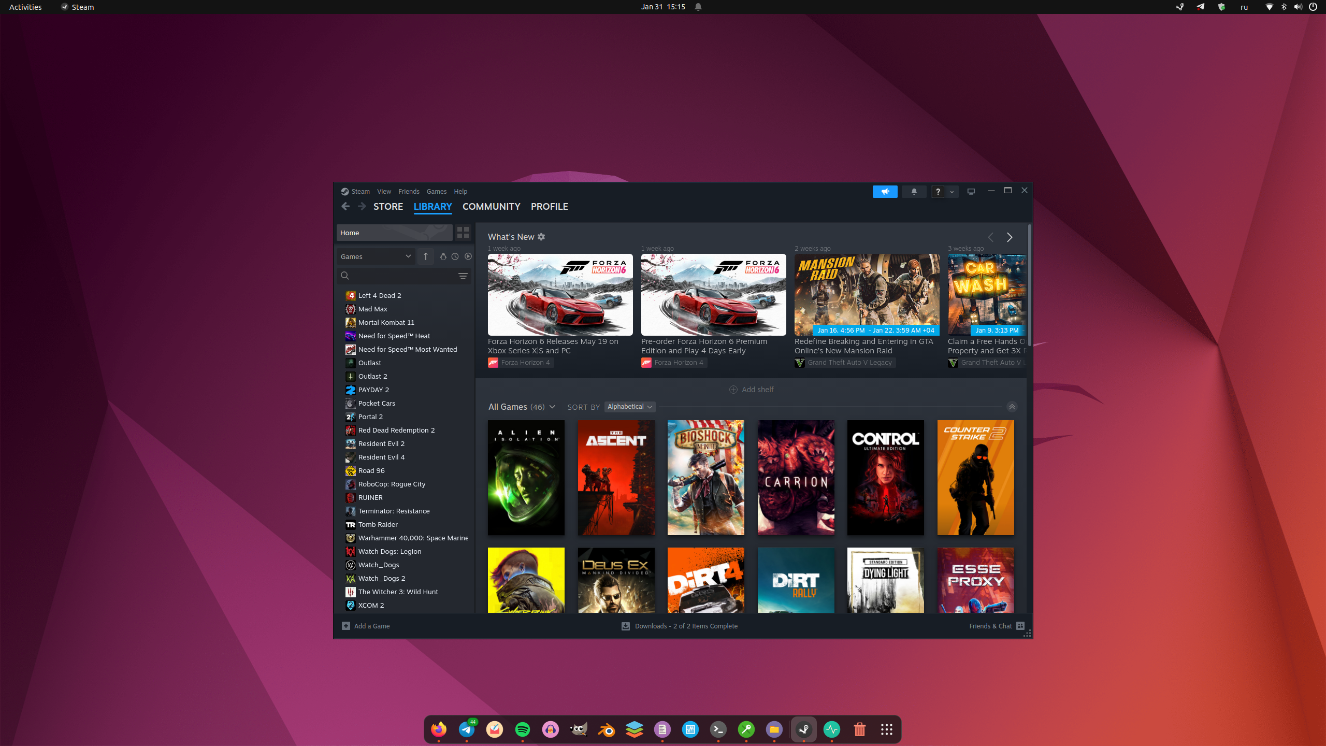
Task: Open the Friends & Chat grid icon
Action: pos(1020,626)
